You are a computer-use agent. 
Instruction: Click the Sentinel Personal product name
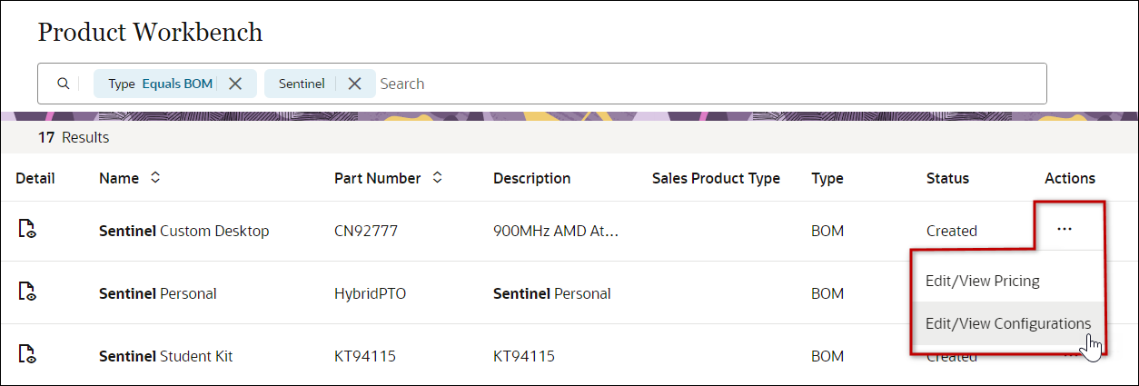[157, 293]
